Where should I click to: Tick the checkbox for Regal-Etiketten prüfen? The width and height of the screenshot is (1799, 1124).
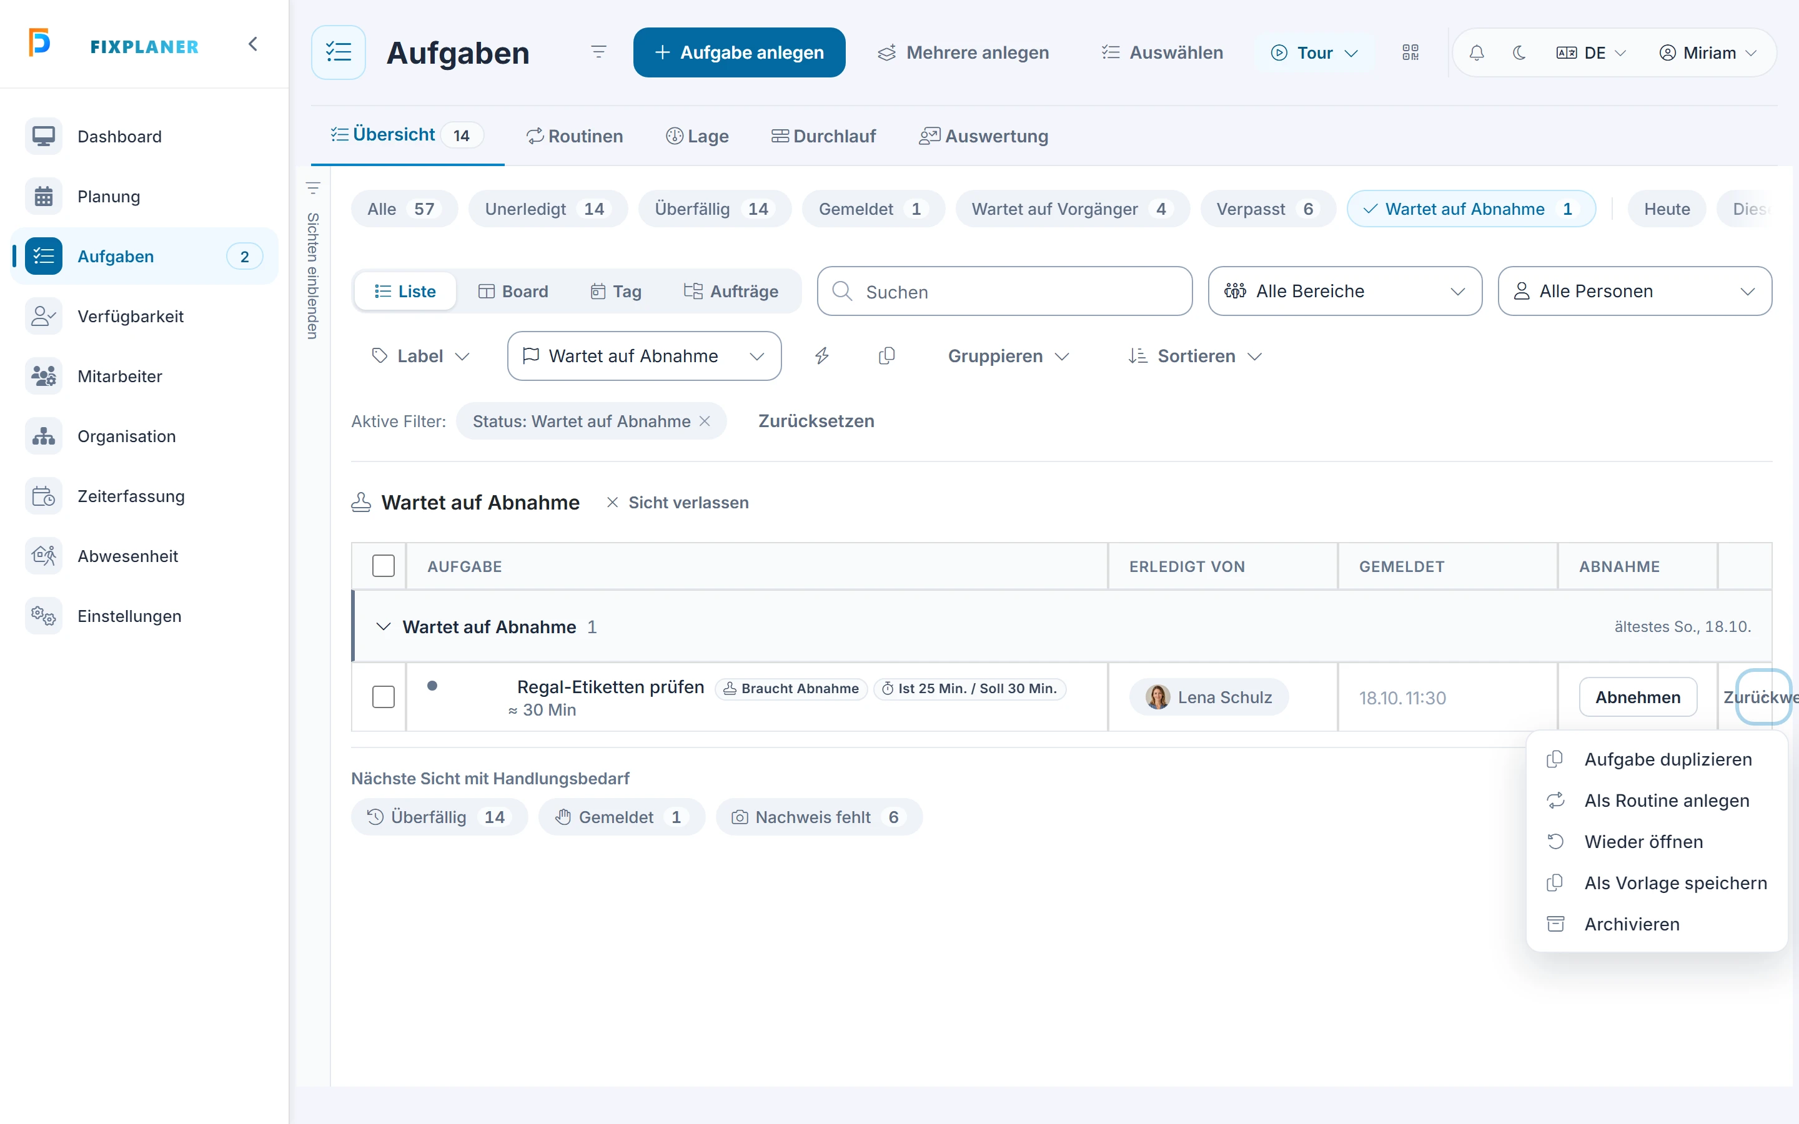[x=383, y=698]
